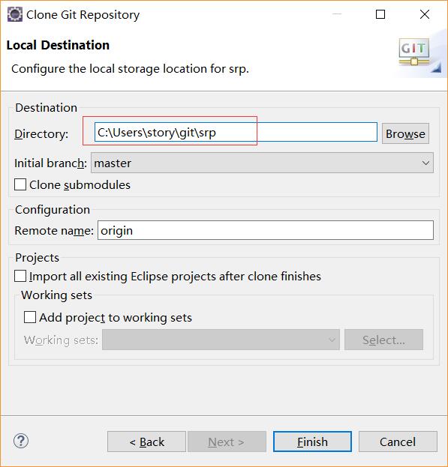Tick Add project to working sets
Image resolution: width=448 pixels, height=467 pixels.
coord(30,318)
